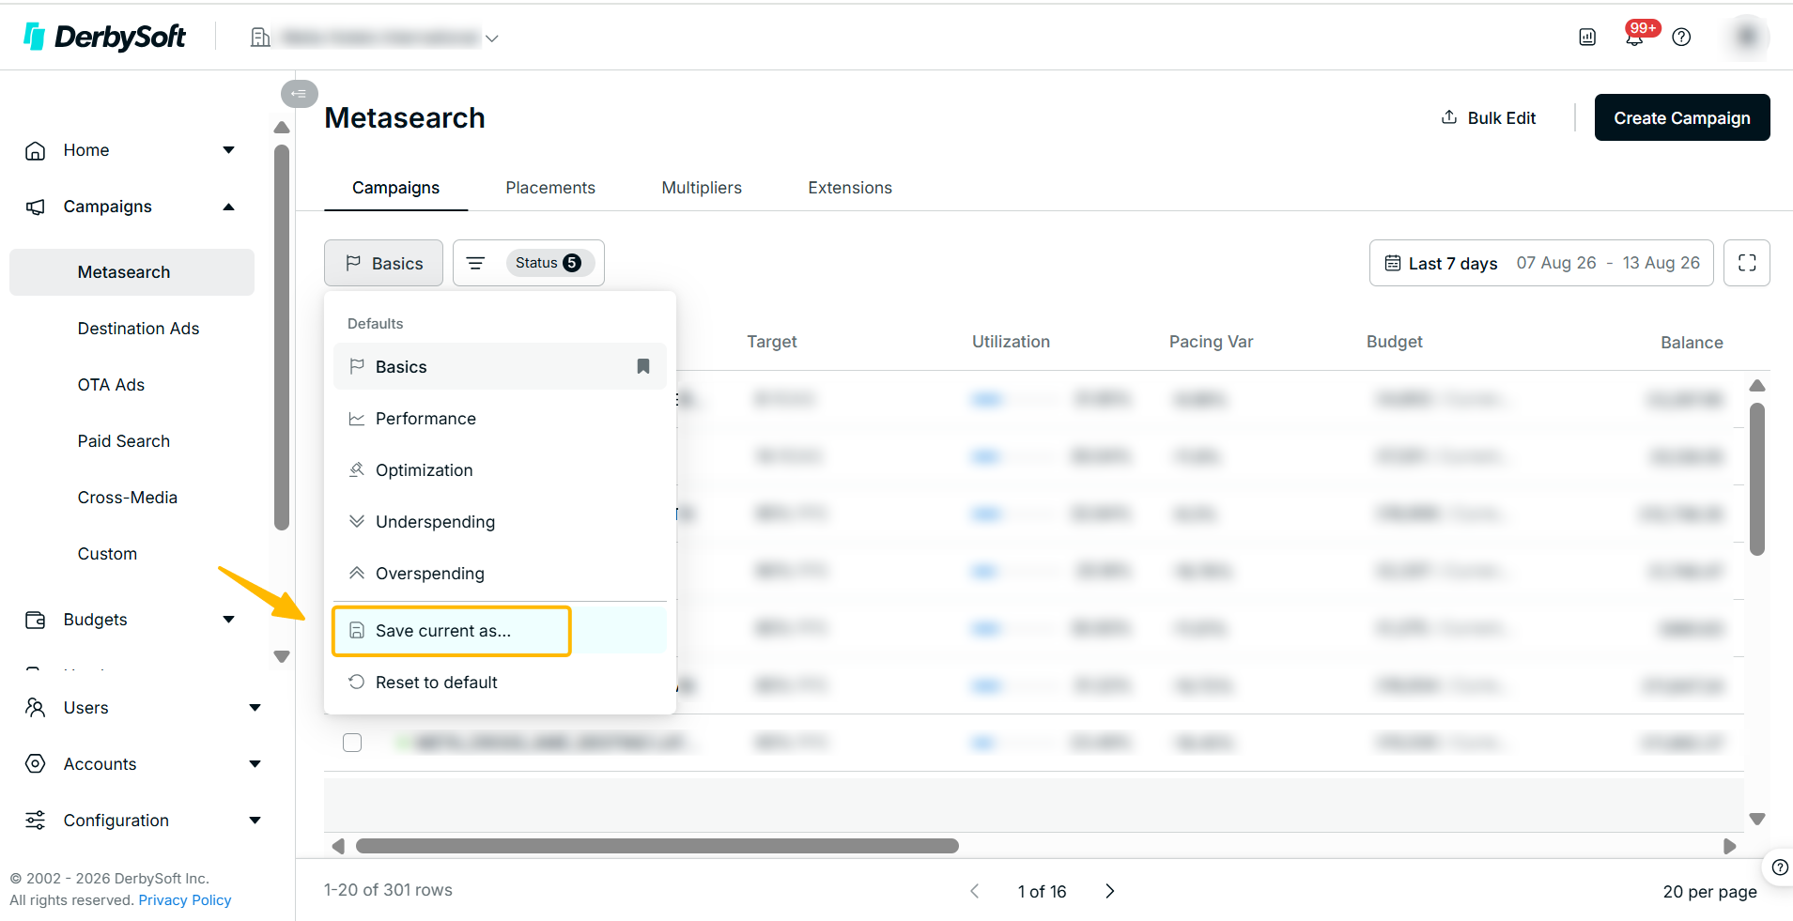Click the table scrollbar right arrow
This screenshot has height=921, width=1793.
1730,846
